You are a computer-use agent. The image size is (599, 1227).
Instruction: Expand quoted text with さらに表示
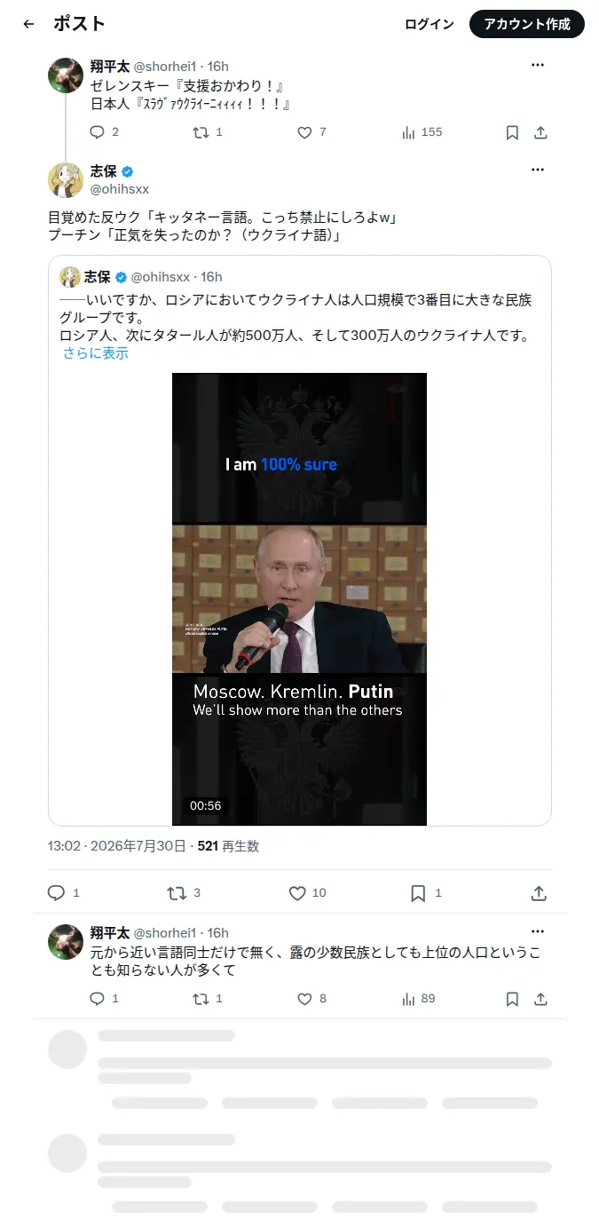click(x=95, y=353)
